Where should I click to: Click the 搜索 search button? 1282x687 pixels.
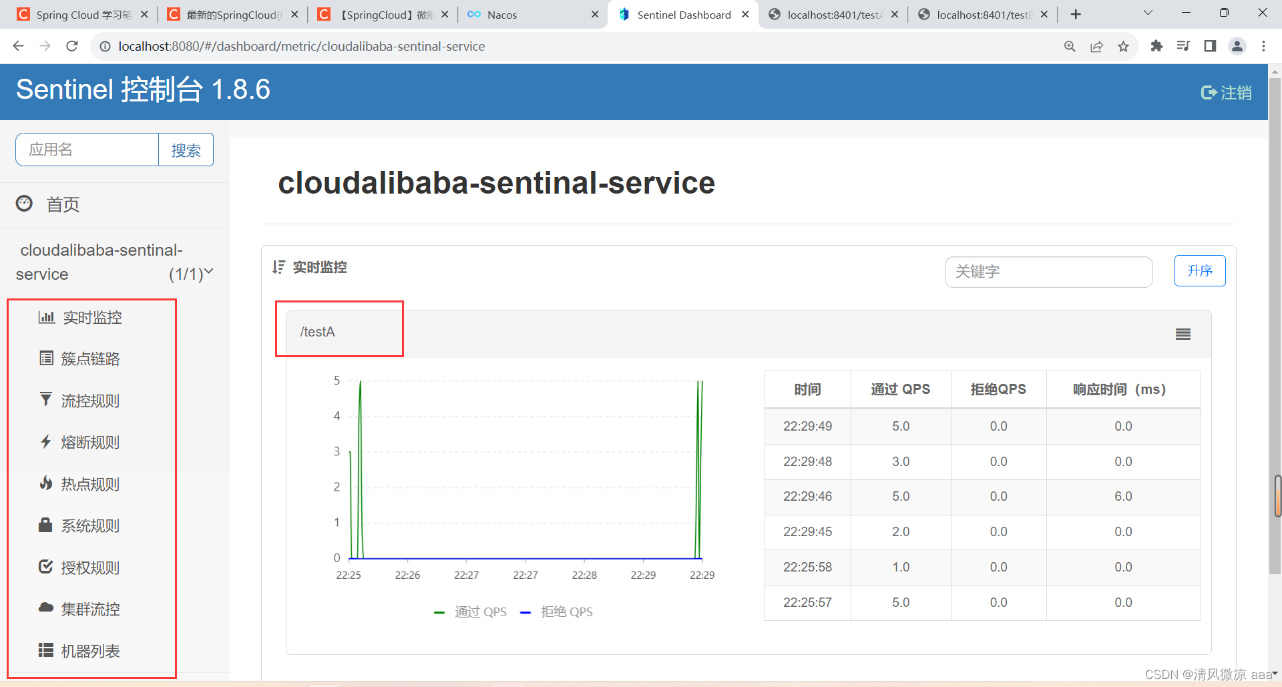pos(186,150)
